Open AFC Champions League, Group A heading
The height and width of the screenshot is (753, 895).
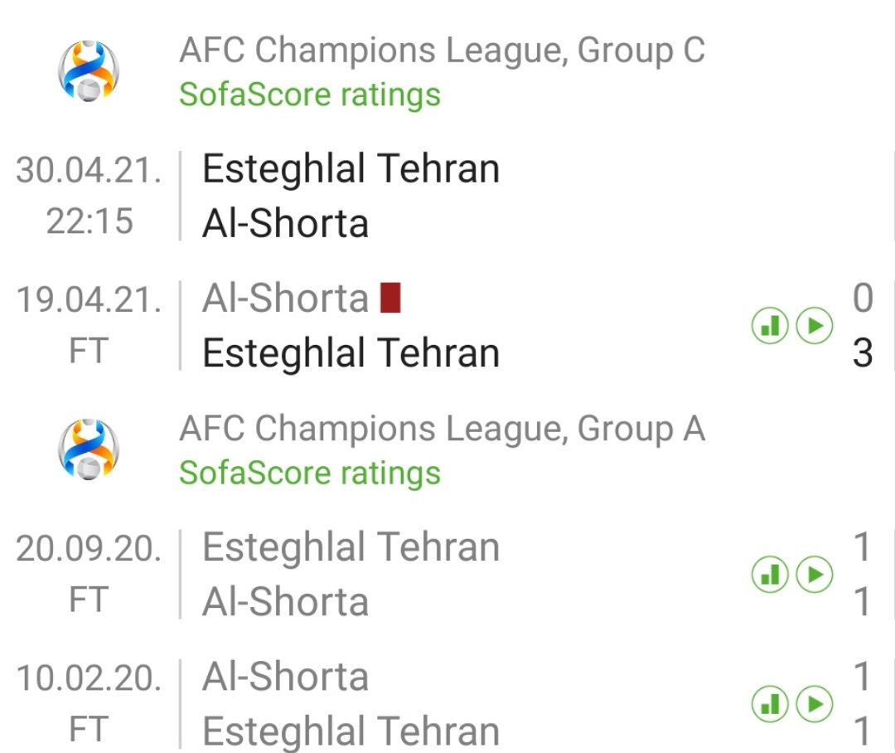pyautogui.click(x=443, y=429)
